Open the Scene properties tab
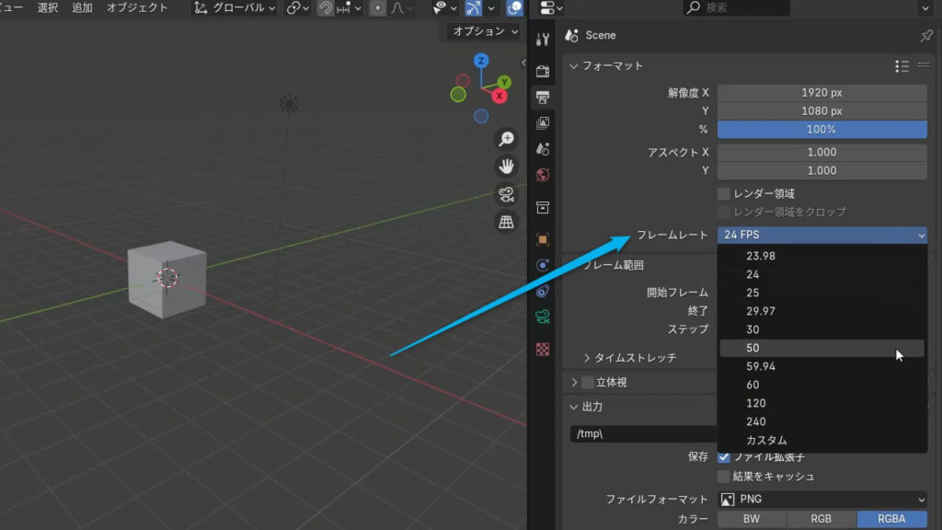The height and width of the screenshot is (530, 942). (x=543, y=148)
